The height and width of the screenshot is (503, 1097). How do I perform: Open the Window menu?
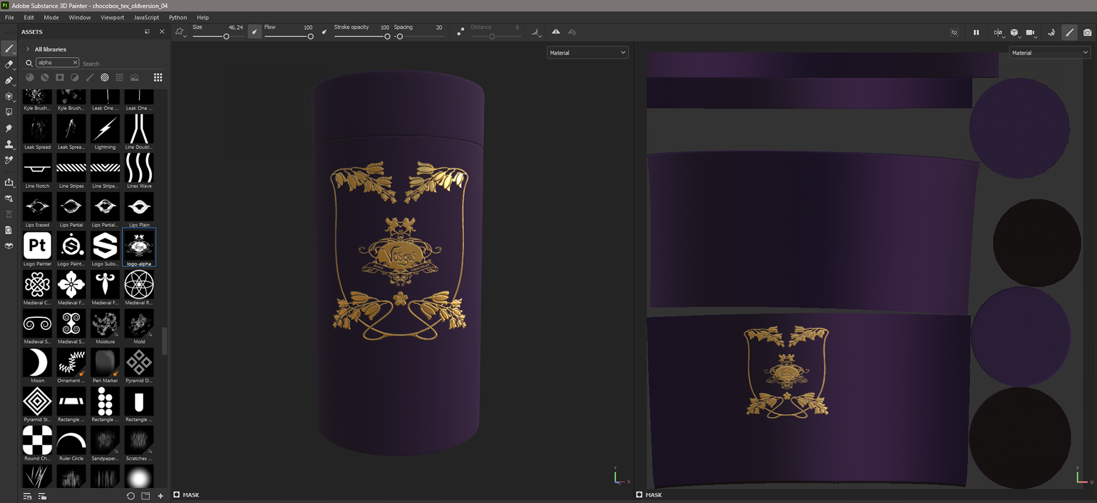(79, 17)
